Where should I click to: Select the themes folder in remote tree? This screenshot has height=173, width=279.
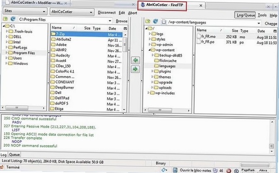[x=165, y=77]
